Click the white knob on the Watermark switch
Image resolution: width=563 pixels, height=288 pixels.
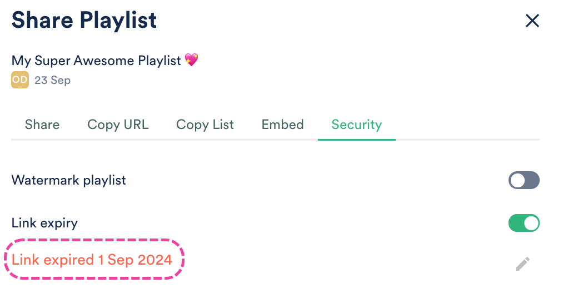pos(517,180)
